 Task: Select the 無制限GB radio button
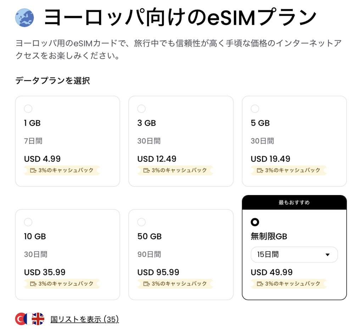tap(255, 222)
